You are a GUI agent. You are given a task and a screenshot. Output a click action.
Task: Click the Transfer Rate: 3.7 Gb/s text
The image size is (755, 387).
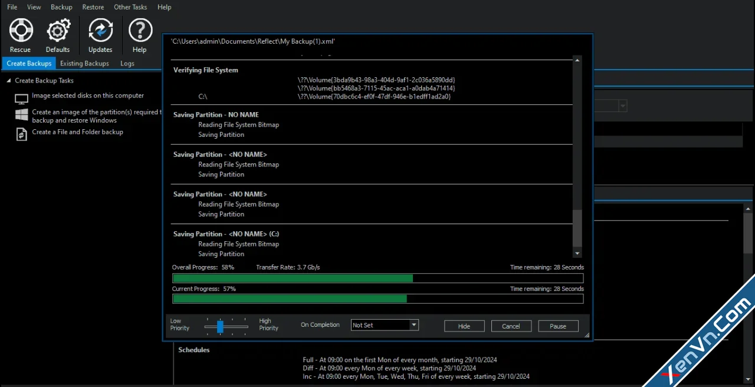click(288, 267)
